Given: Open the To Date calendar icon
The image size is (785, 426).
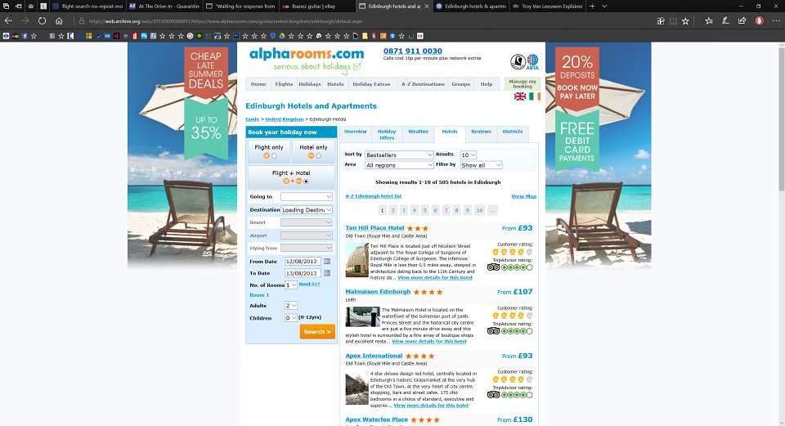Looking at the screenshot, I should click(x=327, y=273).
